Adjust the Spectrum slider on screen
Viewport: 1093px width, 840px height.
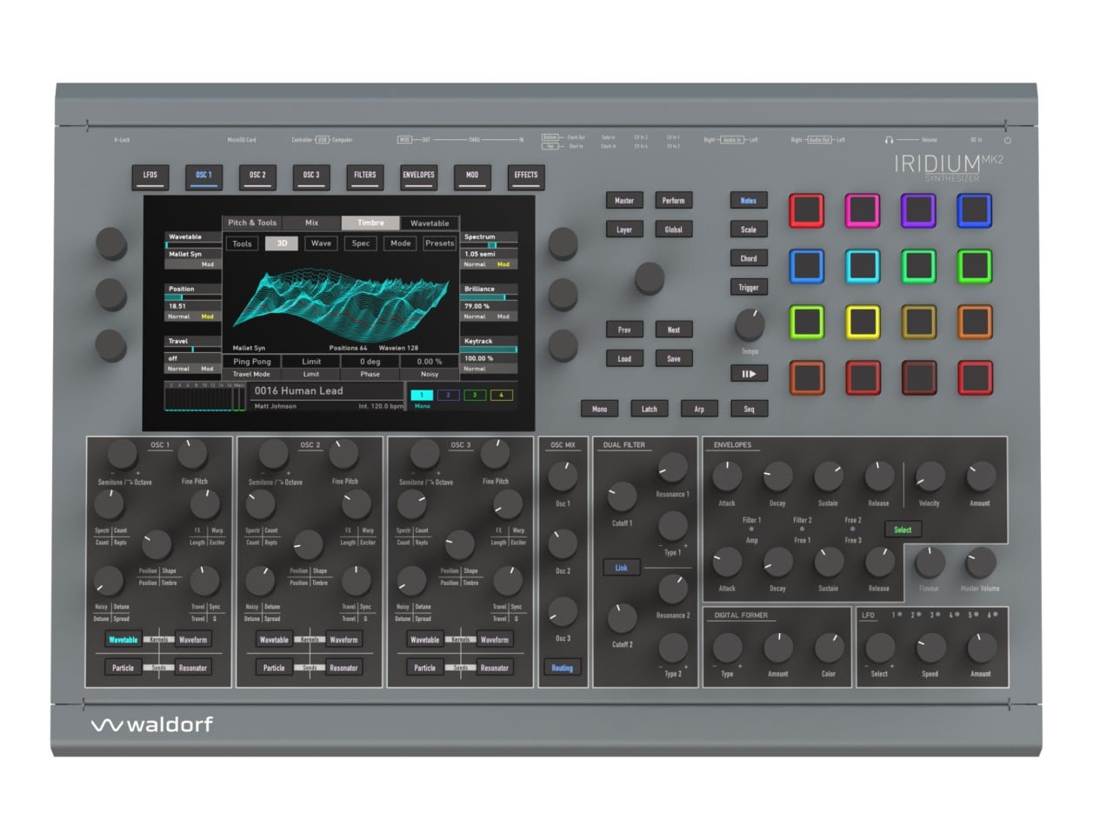[490, 245]
